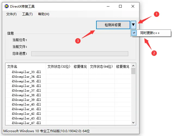Select row d3dcompiler_40.dll
The width and height of the screenshot is (174, 136).
pyautogui.click(x=68, y=104)
